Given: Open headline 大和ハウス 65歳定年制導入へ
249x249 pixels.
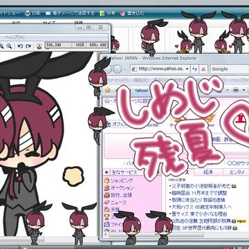Looking at the screenshot, I should tap(202, 207).
